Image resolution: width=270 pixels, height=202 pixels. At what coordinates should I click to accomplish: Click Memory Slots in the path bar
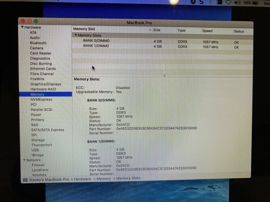(128, 178)
